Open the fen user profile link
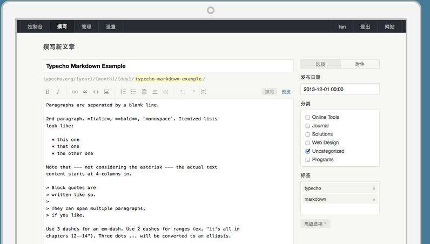The image size is (430, 244). click(342, 26)
